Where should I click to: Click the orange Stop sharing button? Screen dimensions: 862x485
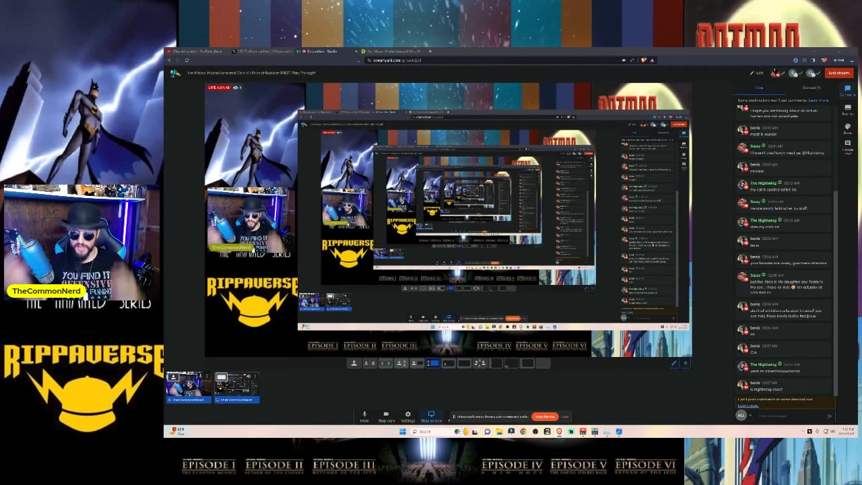[x=545, y=416]
